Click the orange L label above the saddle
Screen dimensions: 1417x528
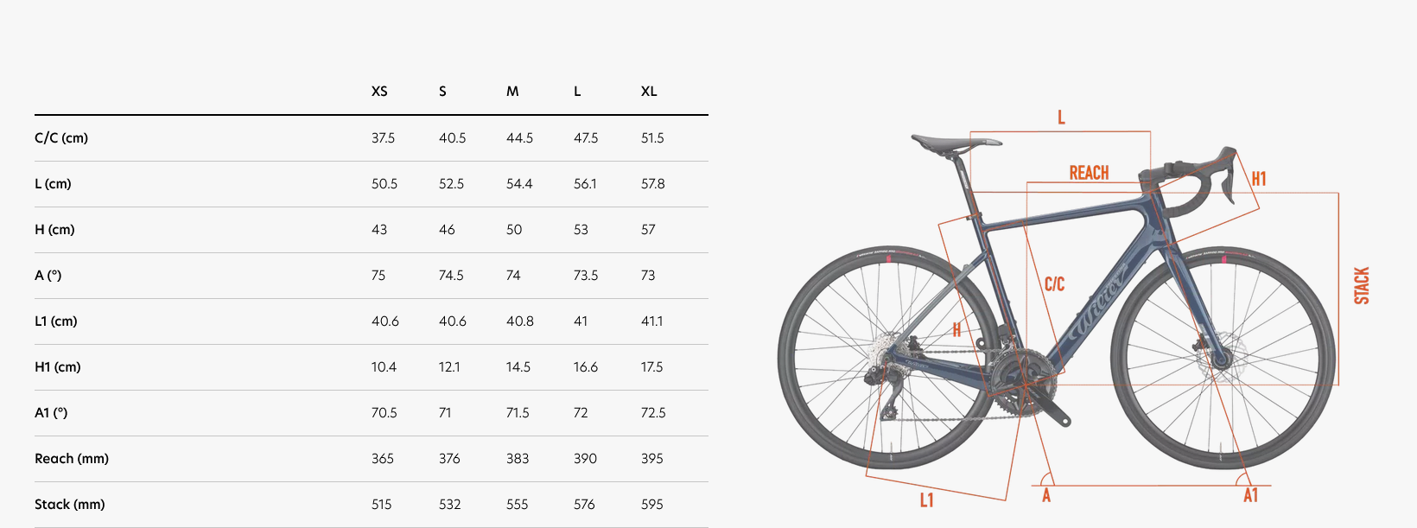pyautogui.click(x=1061, y=118)
